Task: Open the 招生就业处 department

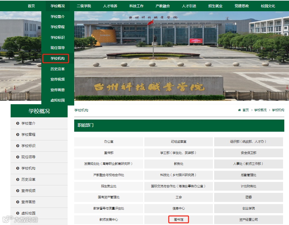Action: (109, 186)
